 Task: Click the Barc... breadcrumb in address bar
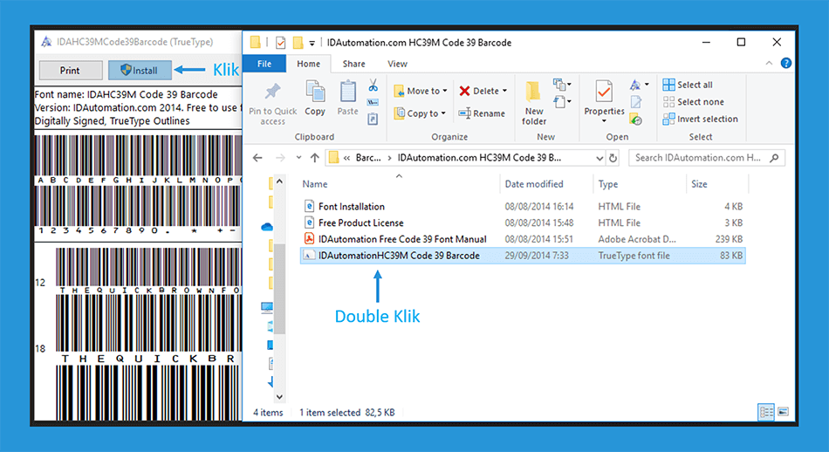368,158
